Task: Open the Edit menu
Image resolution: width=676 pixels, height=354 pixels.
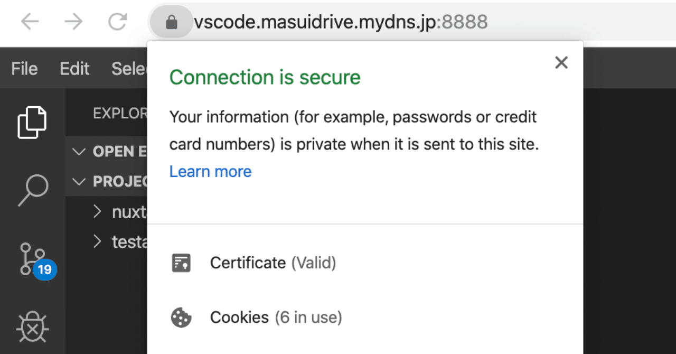Action: pyautogui.click(x=74, y=68)
